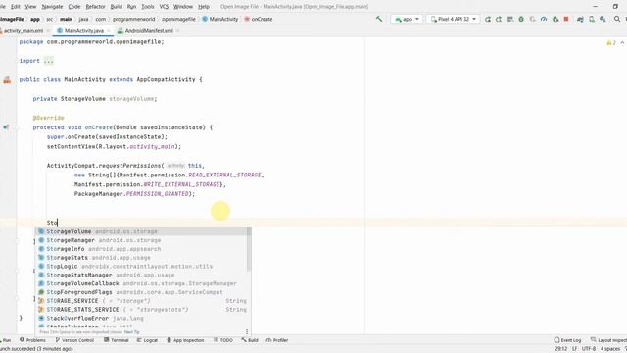The height and width of the screenshot is (353, 627).
Task: Click the red Stop button in toolbar
Action: (566, 19)
